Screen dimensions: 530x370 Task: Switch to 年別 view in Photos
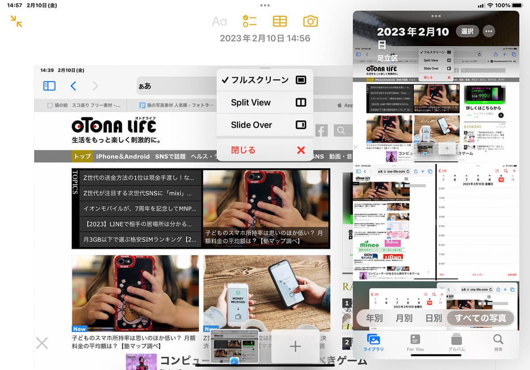(374, 318)
